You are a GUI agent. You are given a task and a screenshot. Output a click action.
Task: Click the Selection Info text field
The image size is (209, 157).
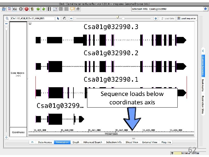pyautogui.click(x=167, y=9)
